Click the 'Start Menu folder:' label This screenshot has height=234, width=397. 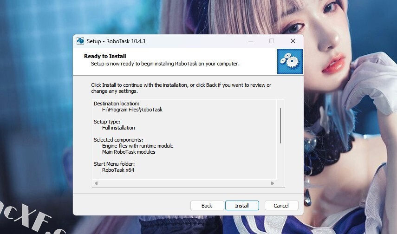tap(114, 164)
